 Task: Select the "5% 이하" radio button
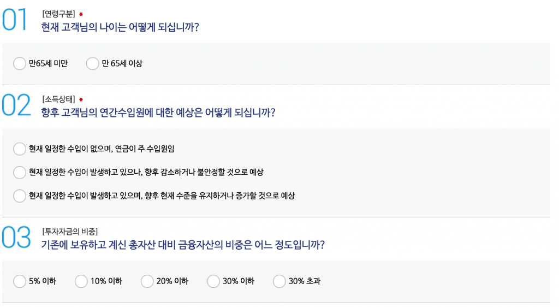click(20, 281)
